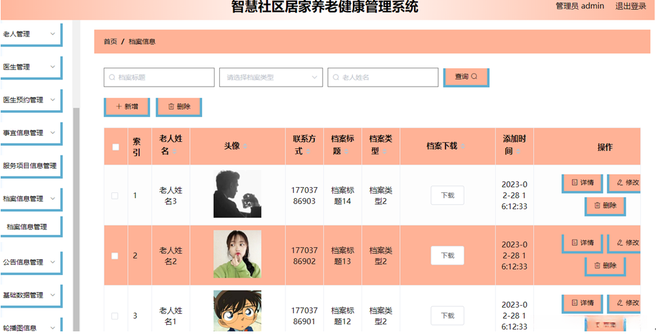Image resolution: width=656 pixels, height=334 pixels.
Task: Check the checkbox for row 1 老人姓名3
Action: 115,196
